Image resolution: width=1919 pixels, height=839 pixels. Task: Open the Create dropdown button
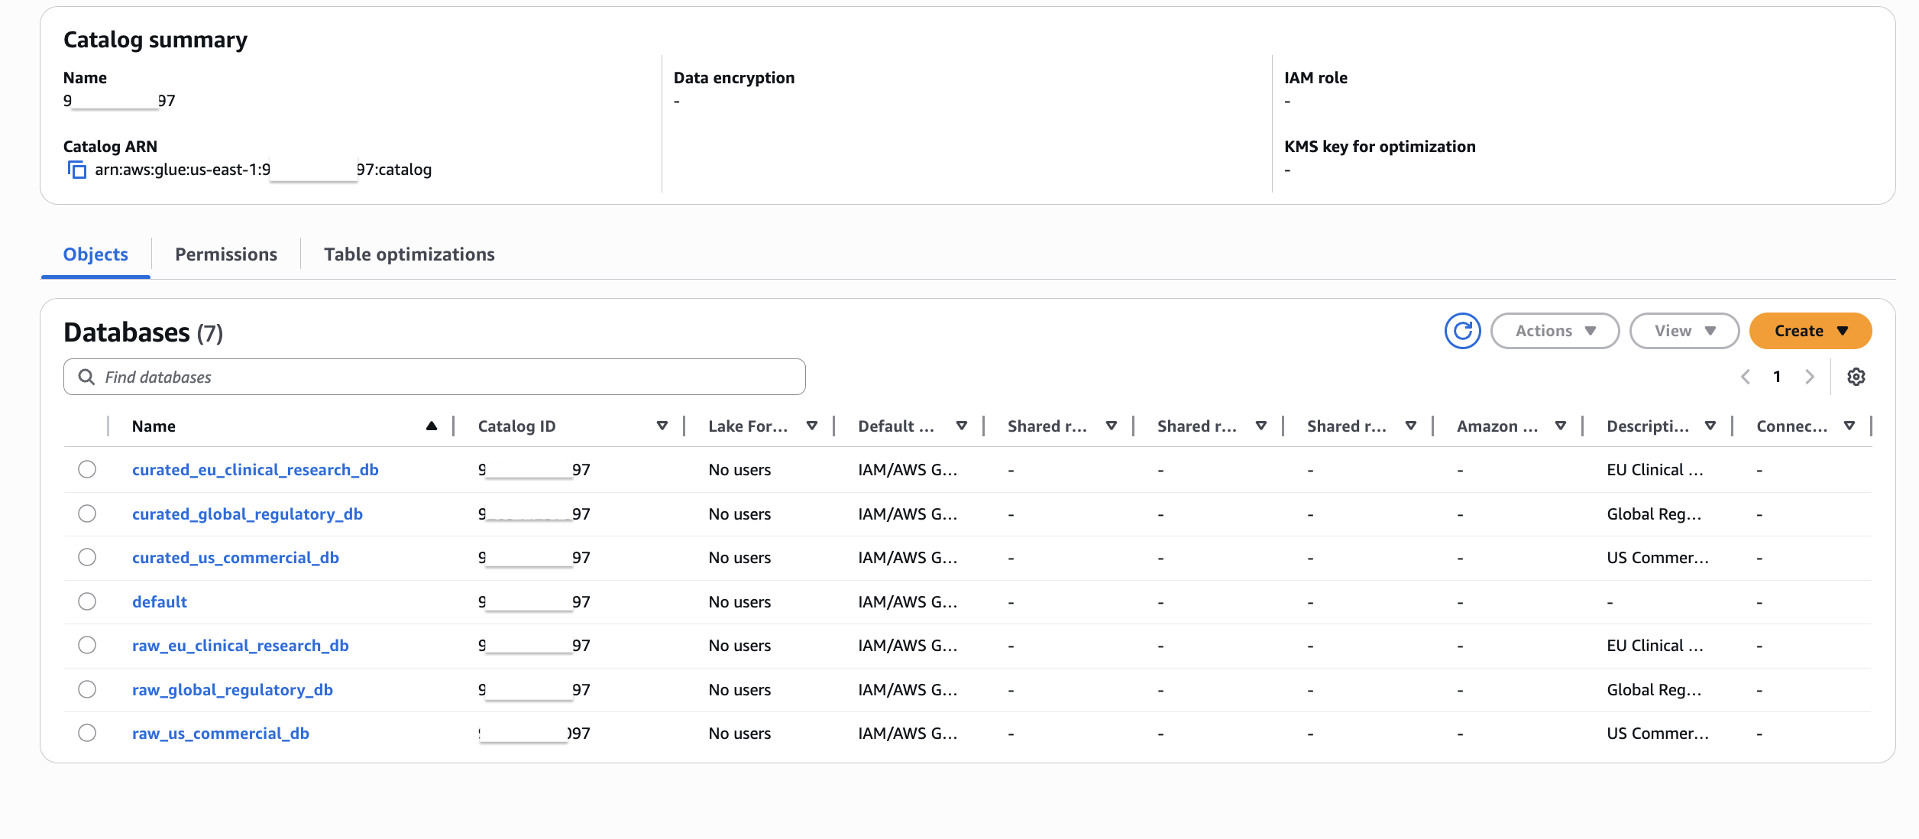(x=1811, y=331)
